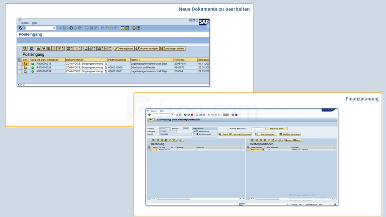The image size is (386, 217).
Task: Click red Cancel icon in Posteingang toolbar
Action: [80, 28]
